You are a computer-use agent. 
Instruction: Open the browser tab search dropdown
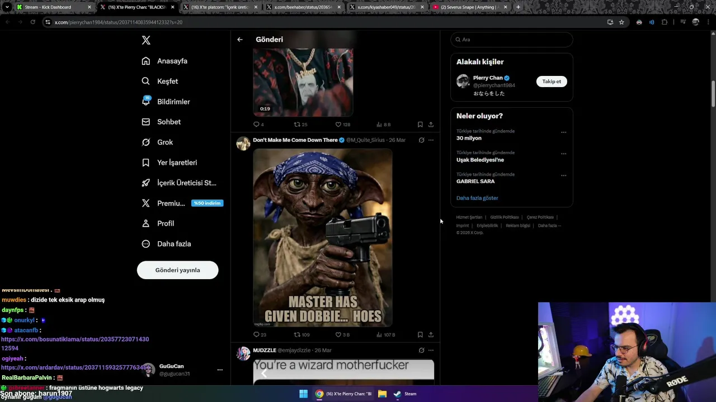pos(7,7)
